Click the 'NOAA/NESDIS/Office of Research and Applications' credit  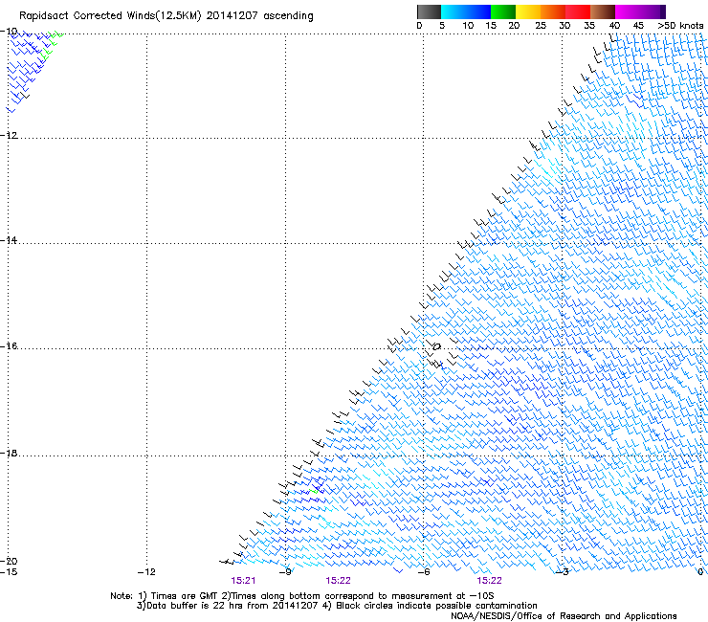(x=564, y=616)
